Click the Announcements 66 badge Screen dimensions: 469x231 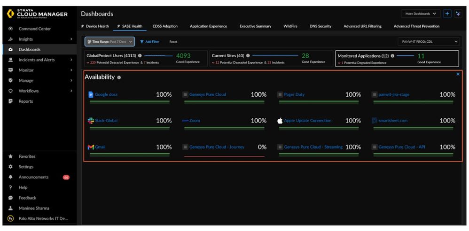[x=66, y=177]
